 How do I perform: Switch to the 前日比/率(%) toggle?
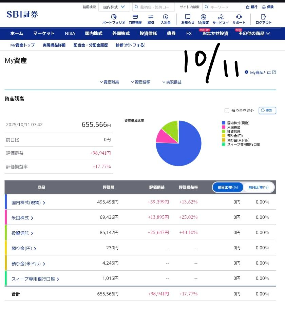coord(228,187)
